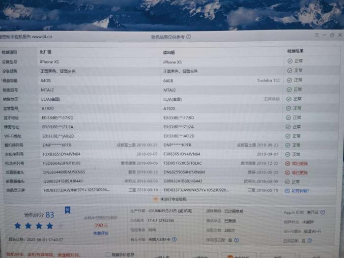This screenshot has height=258, width=344.
Task: Click Toshiba TLC text in 硬盘容量 row
Action: point(268,81)
